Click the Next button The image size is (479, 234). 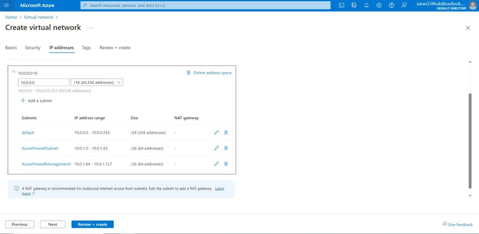click(52, 224)
